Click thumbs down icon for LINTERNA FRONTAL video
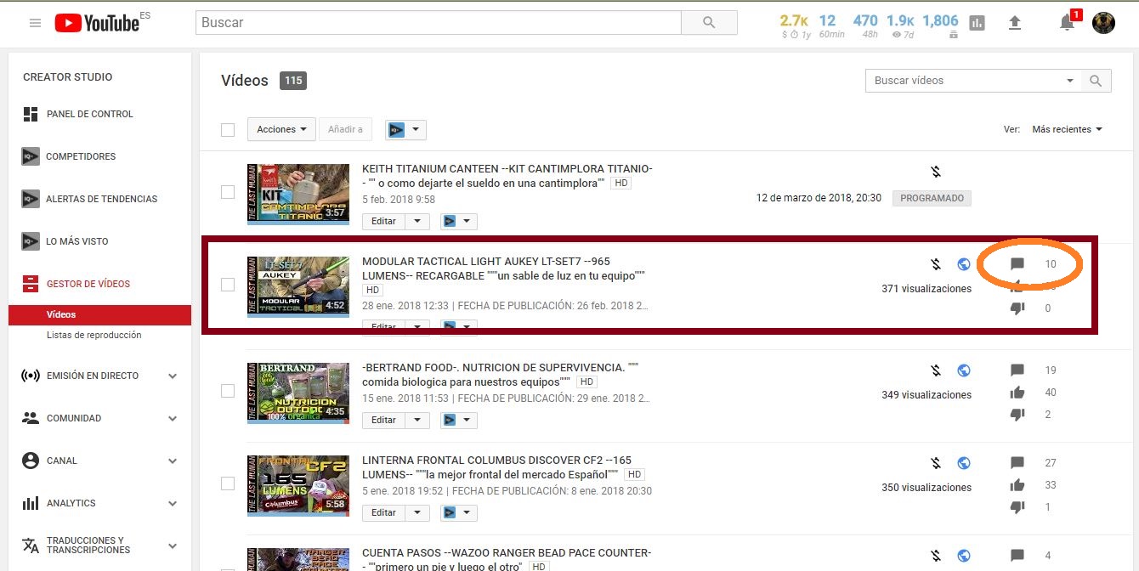This screenshot has height=571, width=1139. click(1017, 507)
